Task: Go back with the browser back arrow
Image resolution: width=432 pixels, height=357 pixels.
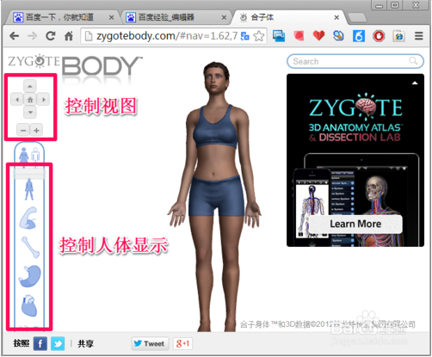Action: point(14,36)
